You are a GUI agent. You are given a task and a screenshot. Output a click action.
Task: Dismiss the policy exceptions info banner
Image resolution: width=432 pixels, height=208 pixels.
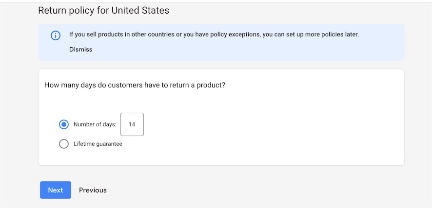[81, 50]
